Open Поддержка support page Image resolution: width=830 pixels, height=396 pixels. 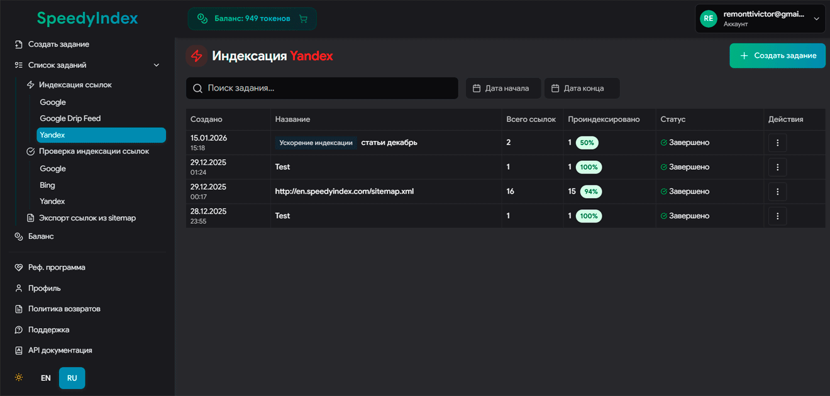tap(48, 330)
